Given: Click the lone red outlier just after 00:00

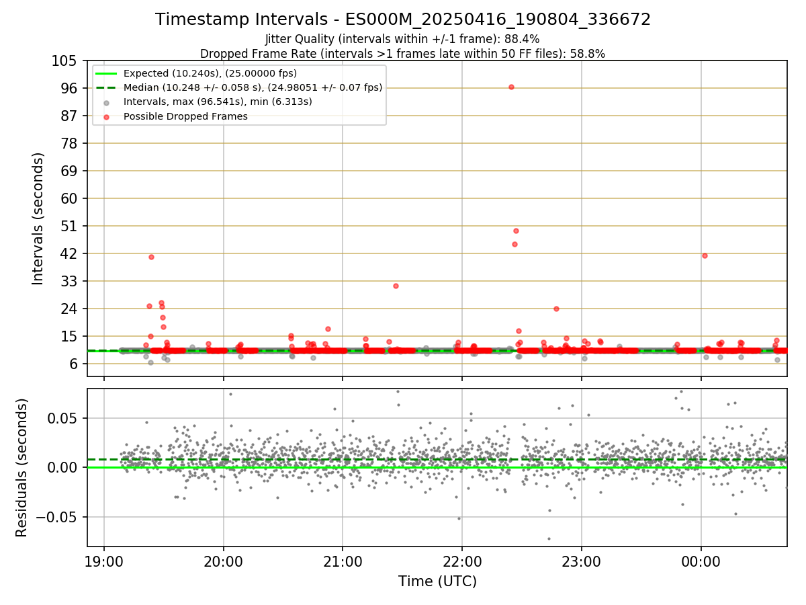Looking at the screenshot, I should [x=705, y=255].
